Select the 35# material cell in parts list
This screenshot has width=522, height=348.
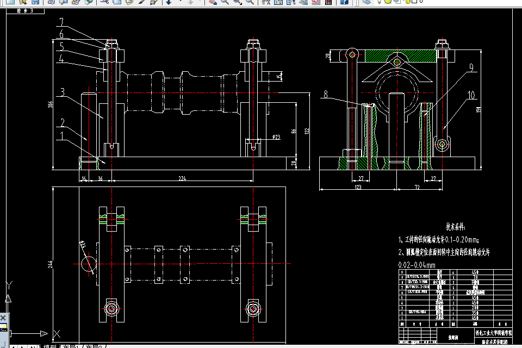[x=475, y=313]
